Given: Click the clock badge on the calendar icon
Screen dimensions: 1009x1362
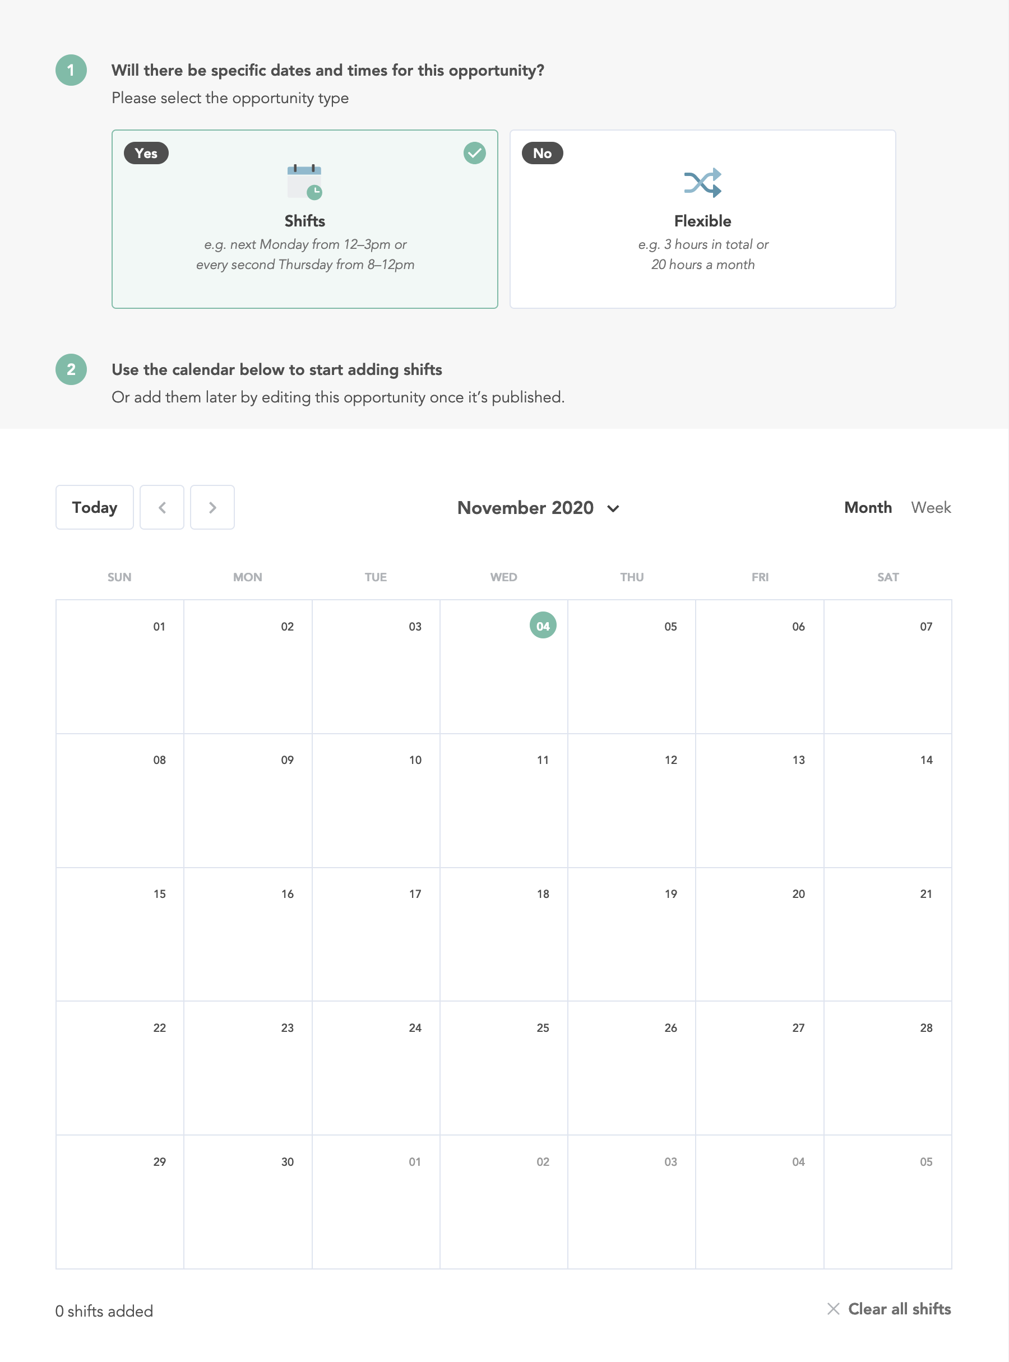Looking at the screenshot, I should tap(315, 192).
